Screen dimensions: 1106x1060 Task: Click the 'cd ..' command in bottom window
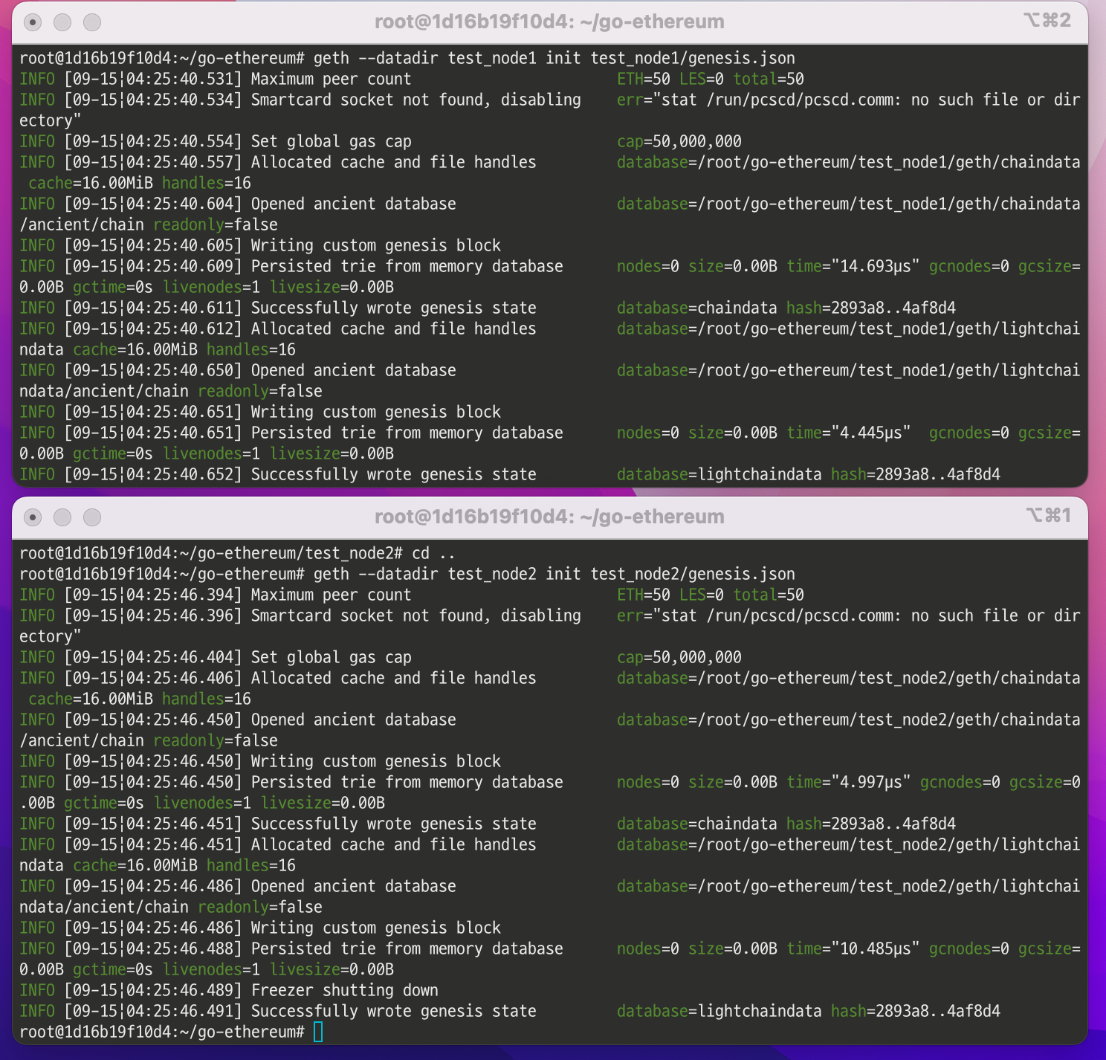pyautogui.click(x=433, y=553)
